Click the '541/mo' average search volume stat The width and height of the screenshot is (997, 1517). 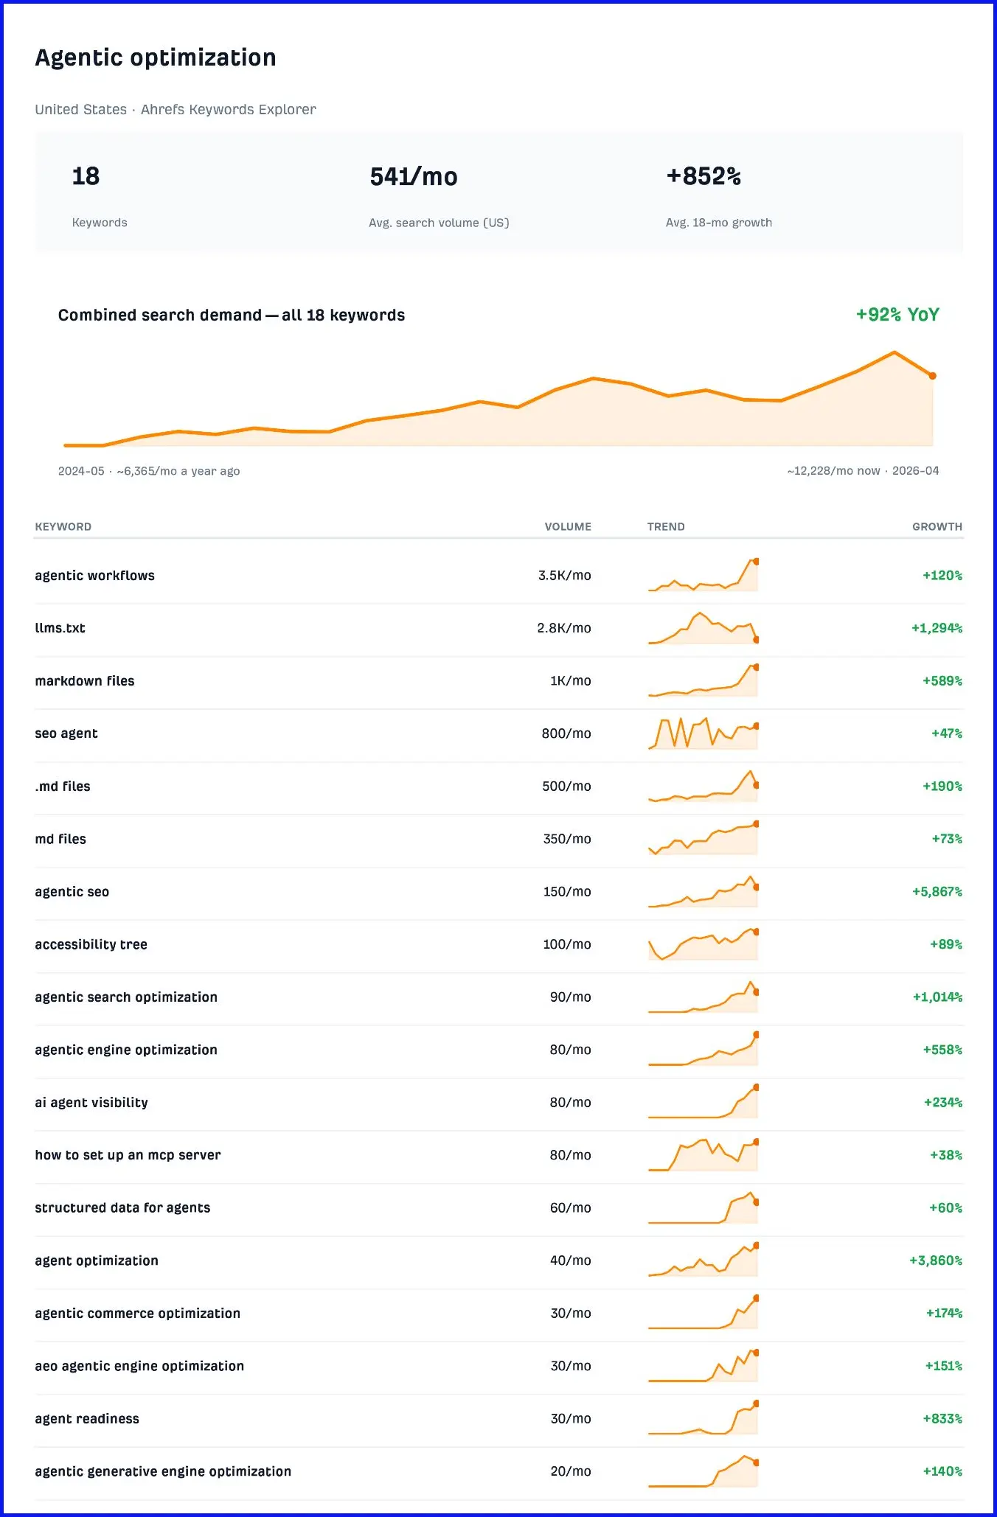pyautogui.click(x=413, y=176)
